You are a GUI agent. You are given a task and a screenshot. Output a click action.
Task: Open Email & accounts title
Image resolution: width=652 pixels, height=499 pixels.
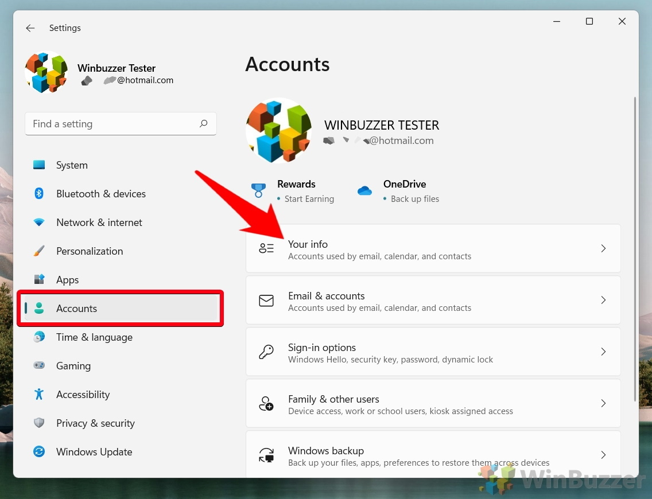[x=327, y=295]
